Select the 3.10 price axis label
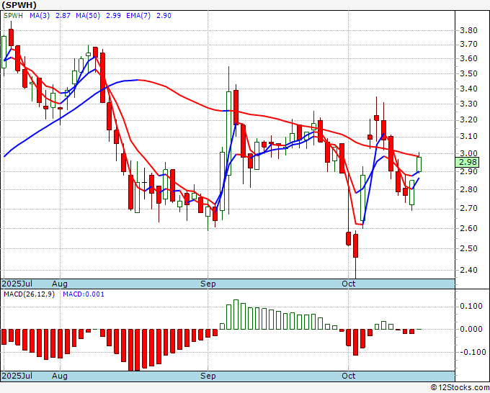 pos(469,137)
